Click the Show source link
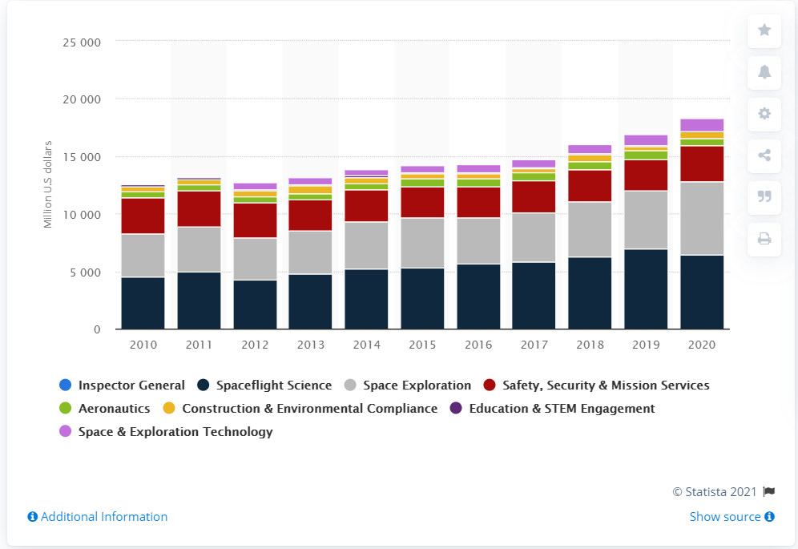The width and height of the screenshot is (798, 549). point(725,517)
